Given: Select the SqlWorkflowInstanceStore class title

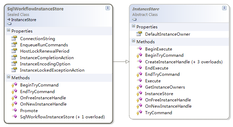Looking at the screenshot, I should point(35,9).
